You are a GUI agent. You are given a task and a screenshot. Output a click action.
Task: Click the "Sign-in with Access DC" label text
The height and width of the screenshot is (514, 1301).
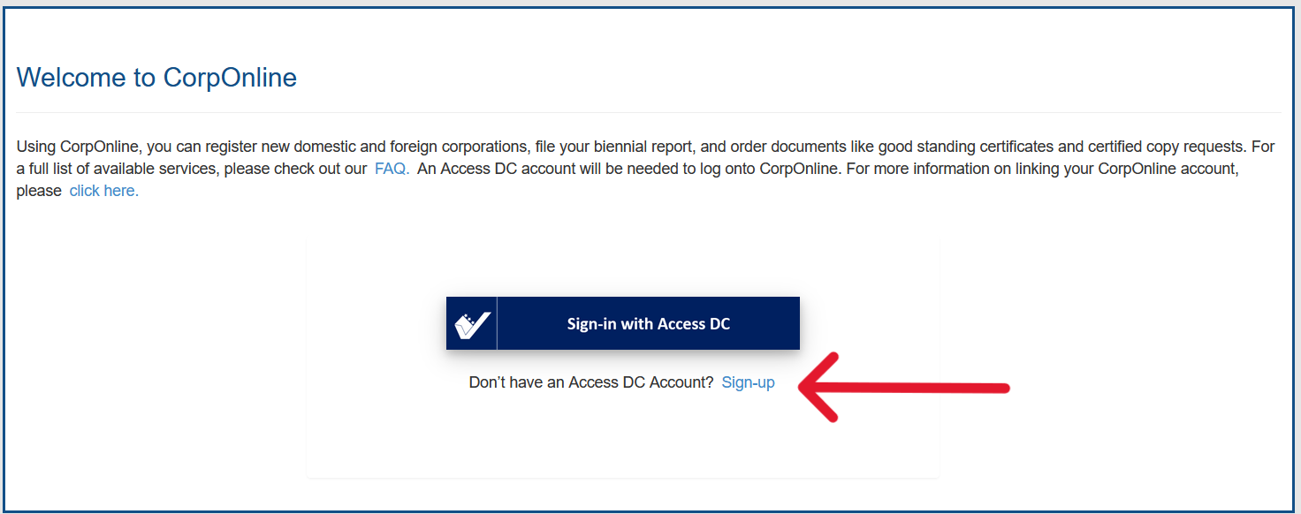[x=649, y=324]
